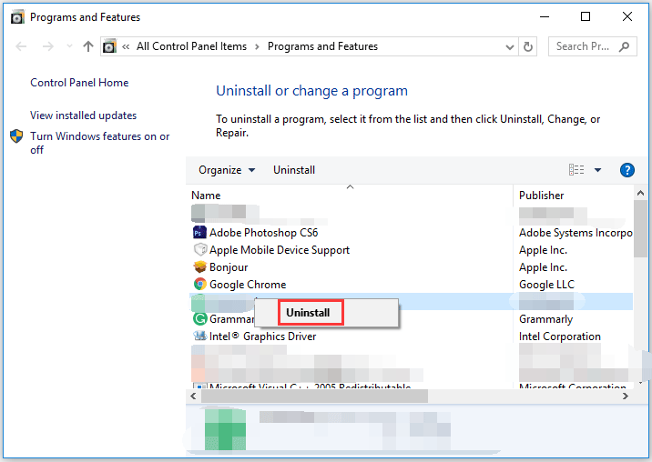Click the horizontal scrollbar left arrow
Viewport: 652px width, 462px height.
coord(193,397)
